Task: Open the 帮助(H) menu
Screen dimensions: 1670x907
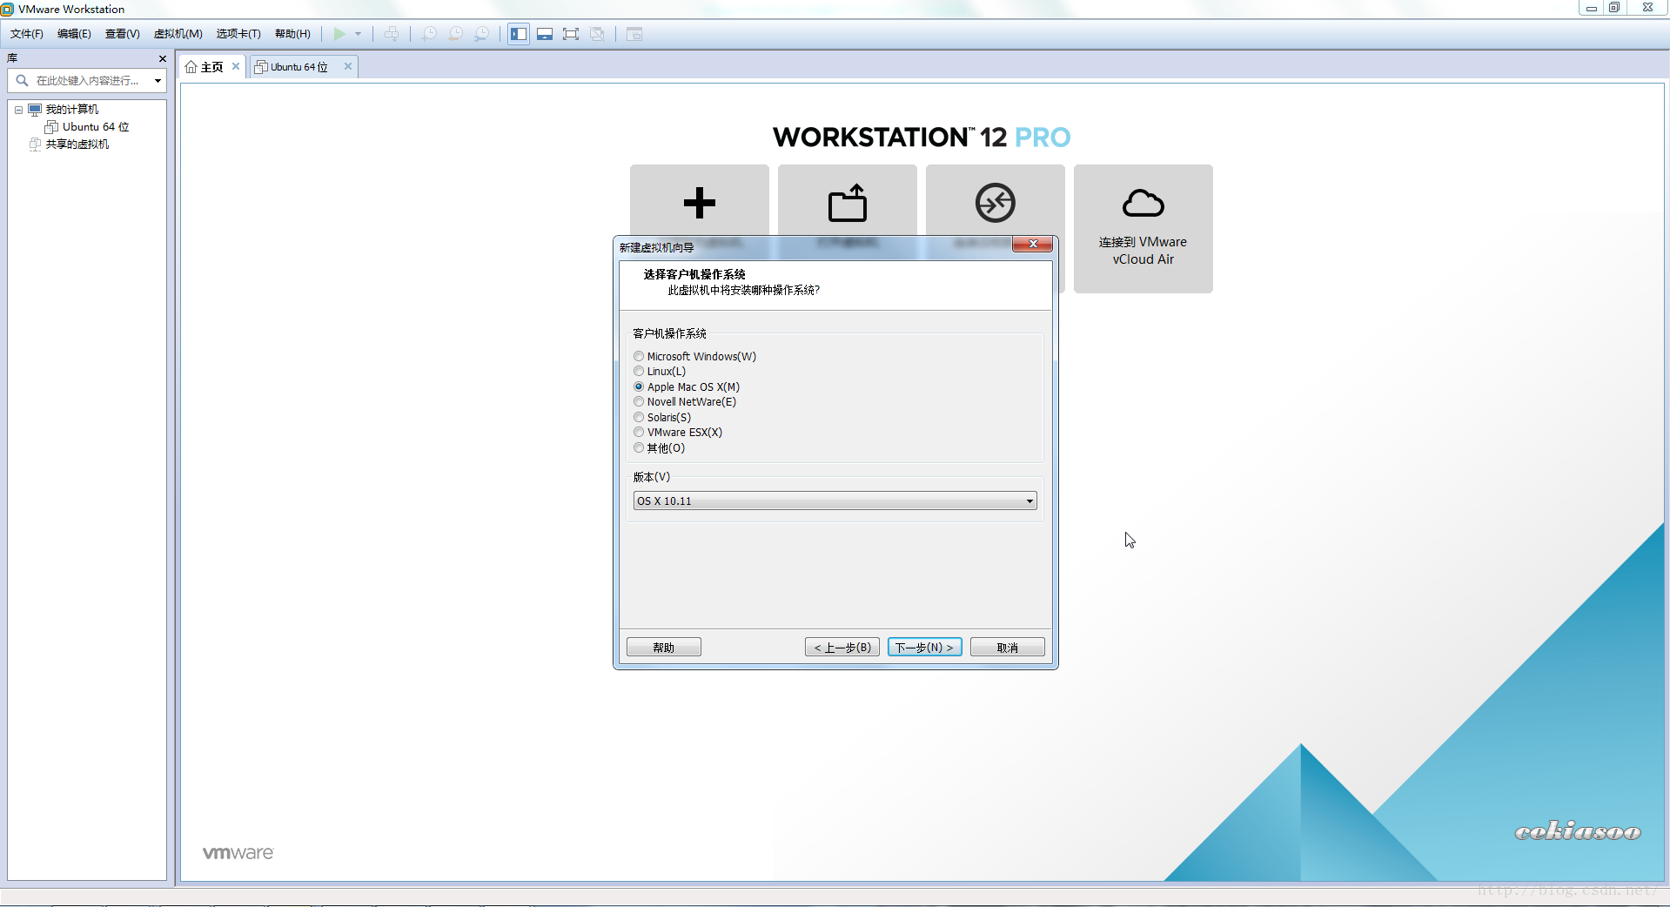Action: point(292,34)
